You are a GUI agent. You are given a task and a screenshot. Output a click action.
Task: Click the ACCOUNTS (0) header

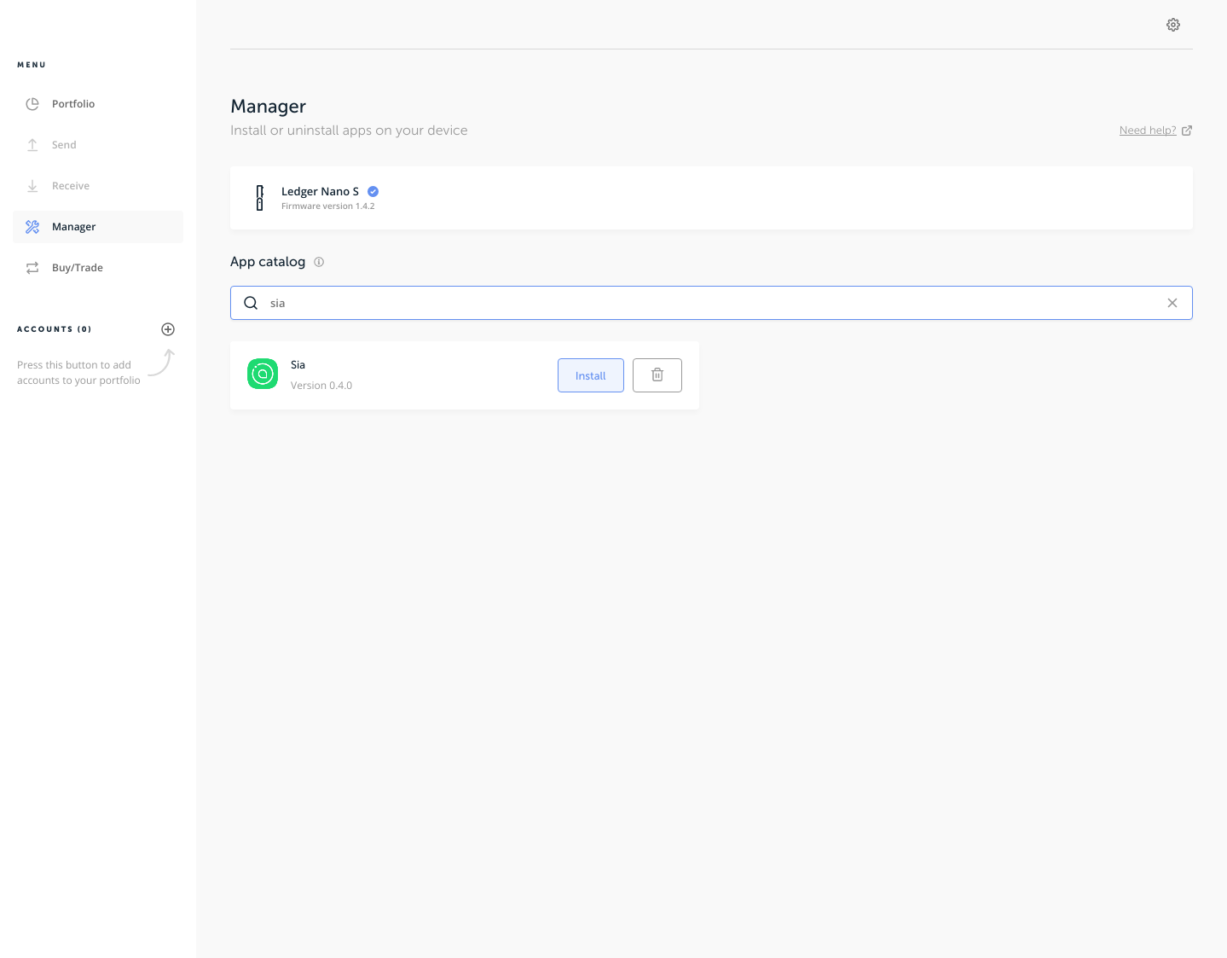55,329
